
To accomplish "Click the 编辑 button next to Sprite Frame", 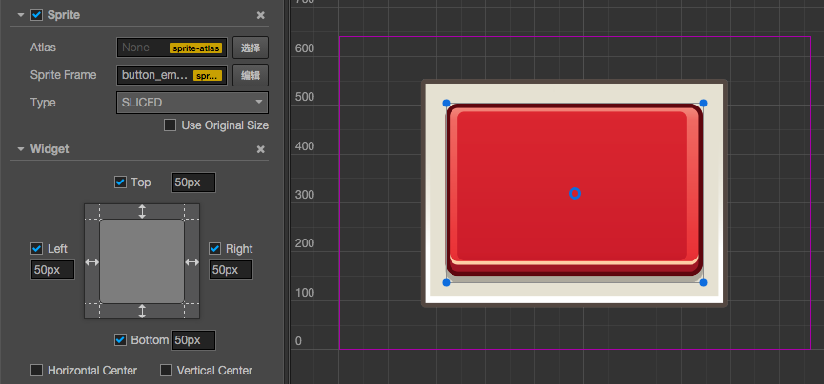I will pos(250,75).
